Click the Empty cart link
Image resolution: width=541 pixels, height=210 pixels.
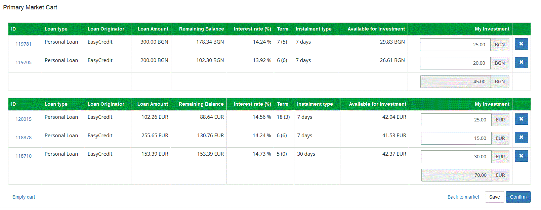pyautogui.click(x=24, y=197)
